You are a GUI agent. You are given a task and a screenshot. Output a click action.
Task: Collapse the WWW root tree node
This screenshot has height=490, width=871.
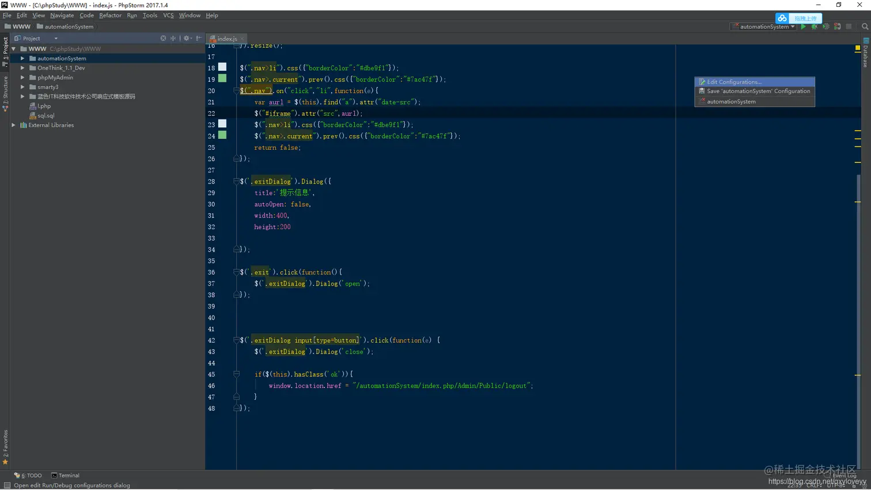[x=13, y=49]
